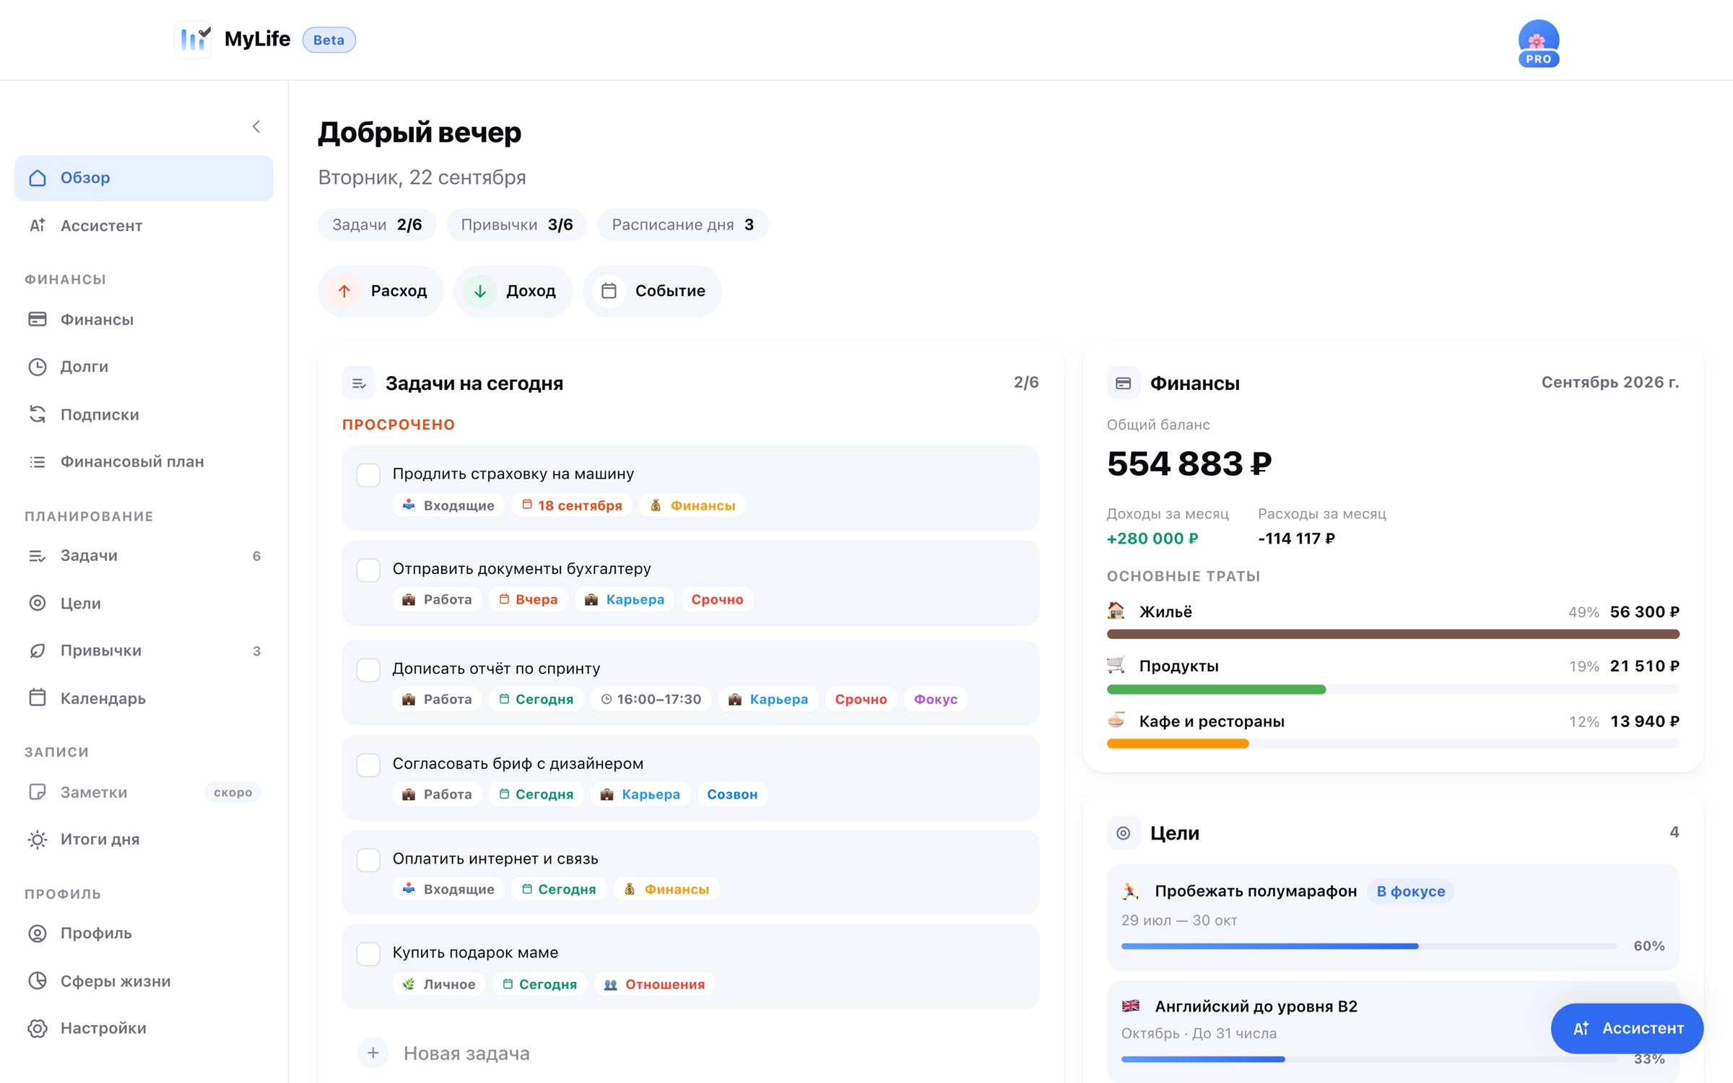Open the Задачи sidebar item
The image size is (1733, 1083).
pyautogui.click(x=144, y=555)
